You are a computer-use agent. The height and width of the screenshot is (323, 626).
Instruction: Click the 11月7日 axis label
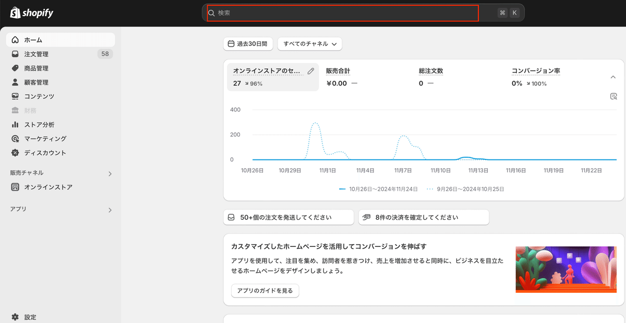click(x=403, y=170)
